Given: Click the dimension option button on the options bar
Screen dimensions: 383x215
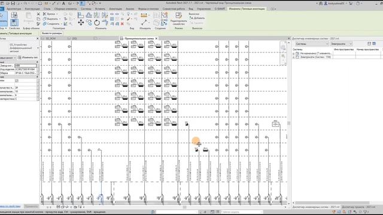Looking at the screenshot, I should click(x=52, y=33).
